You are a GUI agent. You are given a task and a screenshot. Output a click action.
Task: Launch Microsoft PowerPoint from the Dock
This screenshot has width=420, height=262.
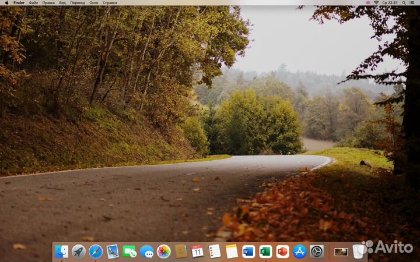282,252
